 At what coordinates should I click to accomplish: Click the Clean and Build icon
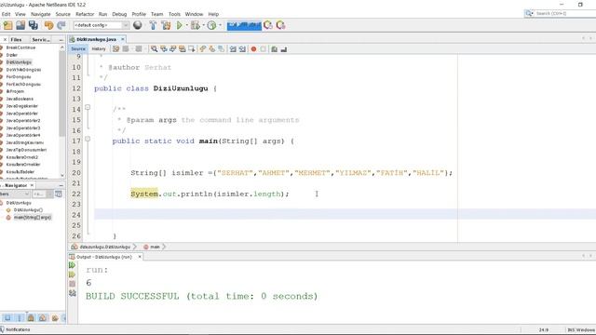coord(166,25)
